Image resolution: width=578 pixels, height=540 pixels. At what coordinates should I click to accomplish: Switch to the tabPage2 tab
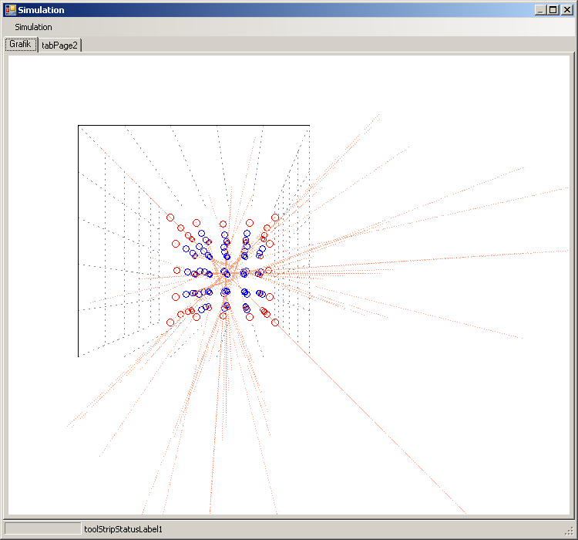pyautogui.click(x=59, y=46)
